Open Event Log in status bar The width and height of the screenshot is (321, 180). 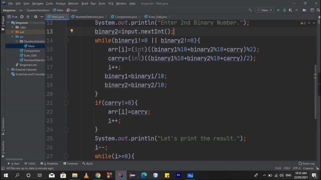[306, 163]
